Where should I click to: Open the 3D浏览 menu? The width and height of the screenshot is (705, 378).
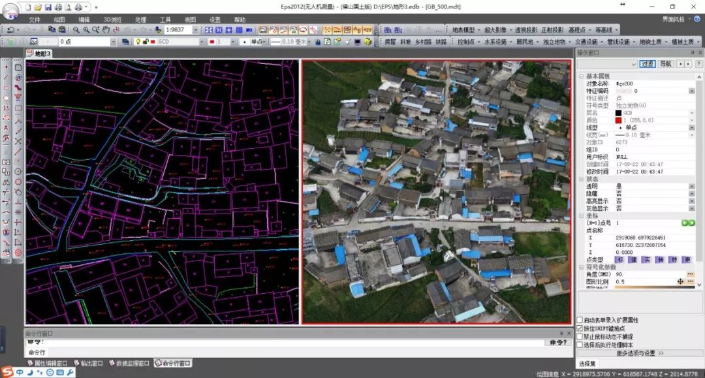tap(112, 20)
